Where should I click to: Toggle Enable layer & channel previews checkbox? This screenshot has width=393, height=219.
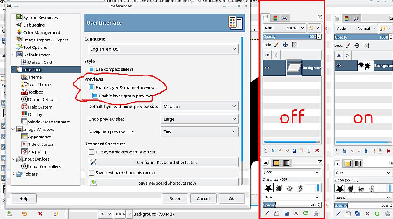click(x=91, y=87)
